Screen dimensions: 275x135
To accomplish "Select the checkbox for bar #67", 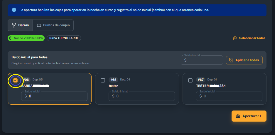I will (x=190, y=80).
